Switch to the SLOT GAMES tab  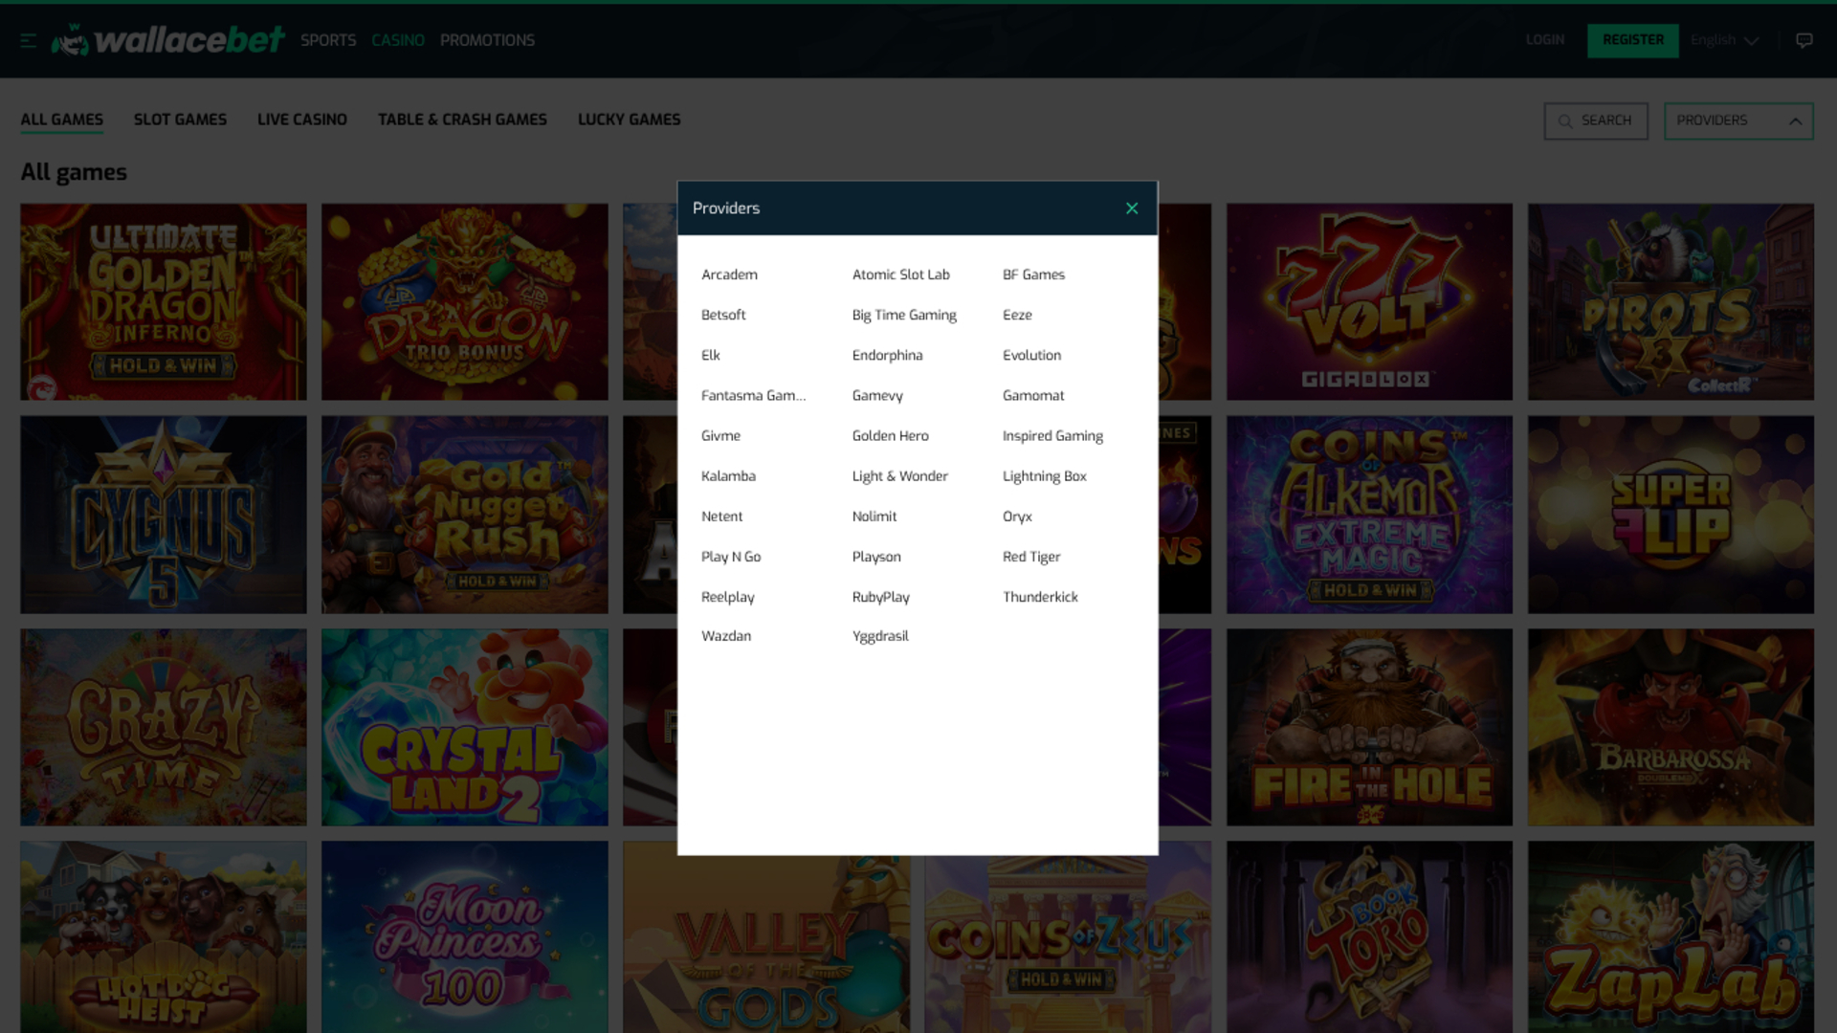pyautogui.click(x=180, y=120)
